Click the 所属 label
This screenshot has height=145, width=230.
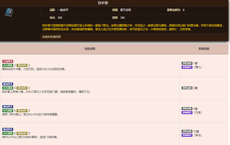(x=115, y=10)
